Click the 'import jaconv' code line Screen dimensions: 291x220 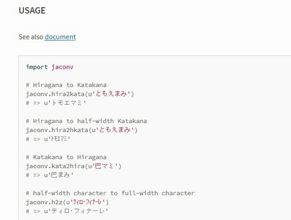pyautogui.click(x=49, y=67)
